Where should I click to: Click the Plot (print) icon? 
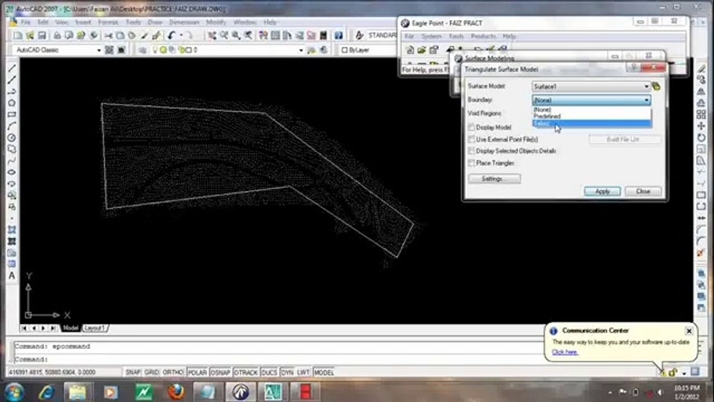(57, 36)
